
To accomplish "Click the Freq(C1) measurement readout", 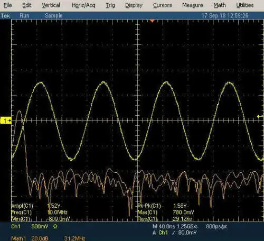I will point(39,212).
